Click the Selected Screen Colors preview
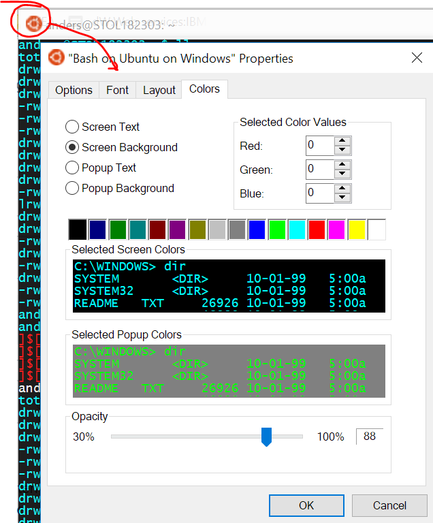Viewport: 433px width, 523px height. 229,286
